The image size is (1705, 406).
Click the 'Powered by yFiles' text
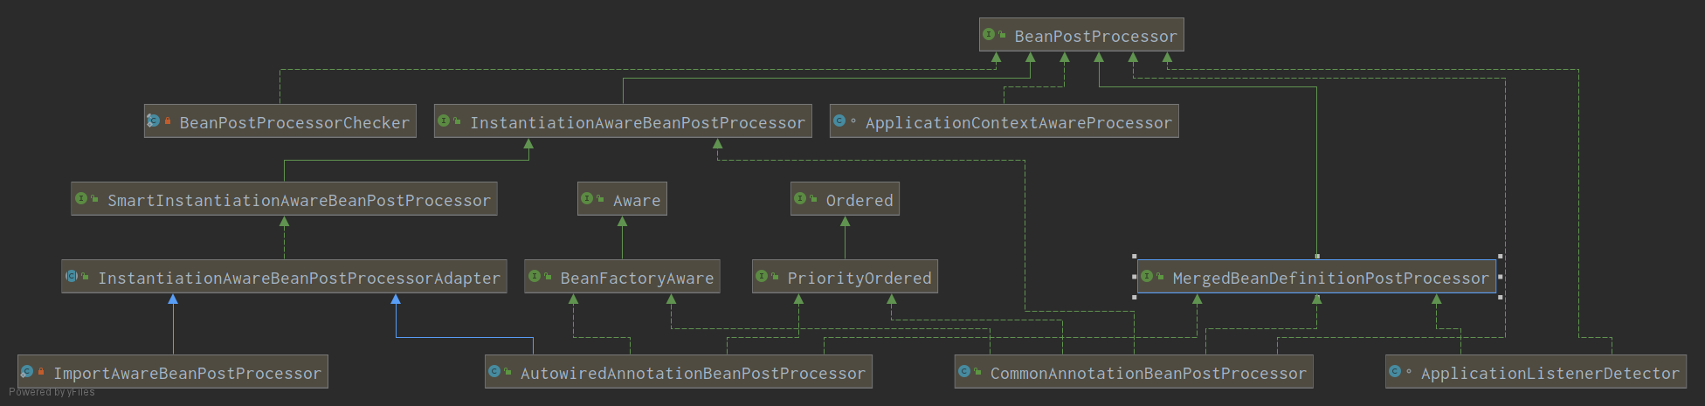point(52,392)
